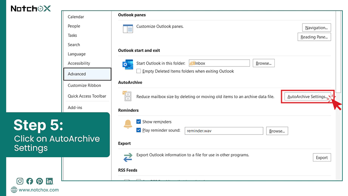Click the Reminders bell icon
This screenshot has height=196, width=348.
[128, 124]
